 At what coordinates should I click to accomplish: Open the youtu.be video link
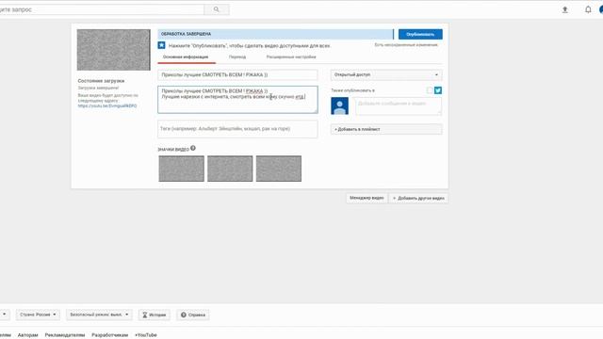pyautogui.click(x=107, y=105)
